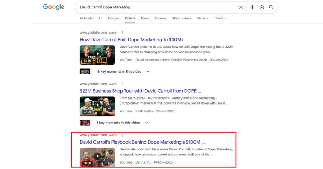Click the date '10-Nov-2025'
The height and width of the screenshot is (169, 323).
click(x=163, y=162)
